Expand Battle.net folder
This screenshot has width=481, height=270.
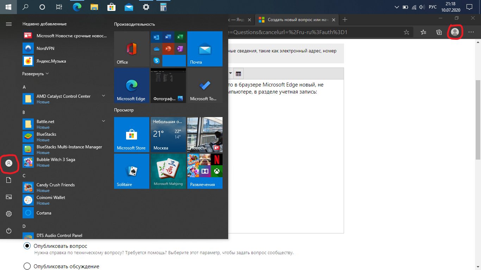[x=104, y=121]
